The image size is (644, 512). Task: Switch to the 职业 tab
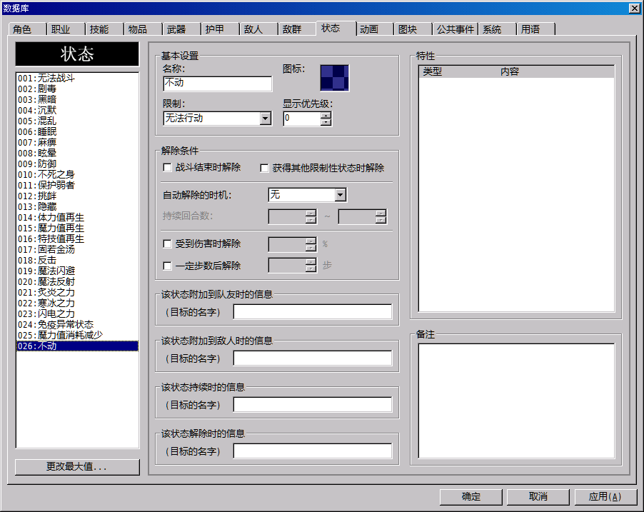[x=66, y=29]
